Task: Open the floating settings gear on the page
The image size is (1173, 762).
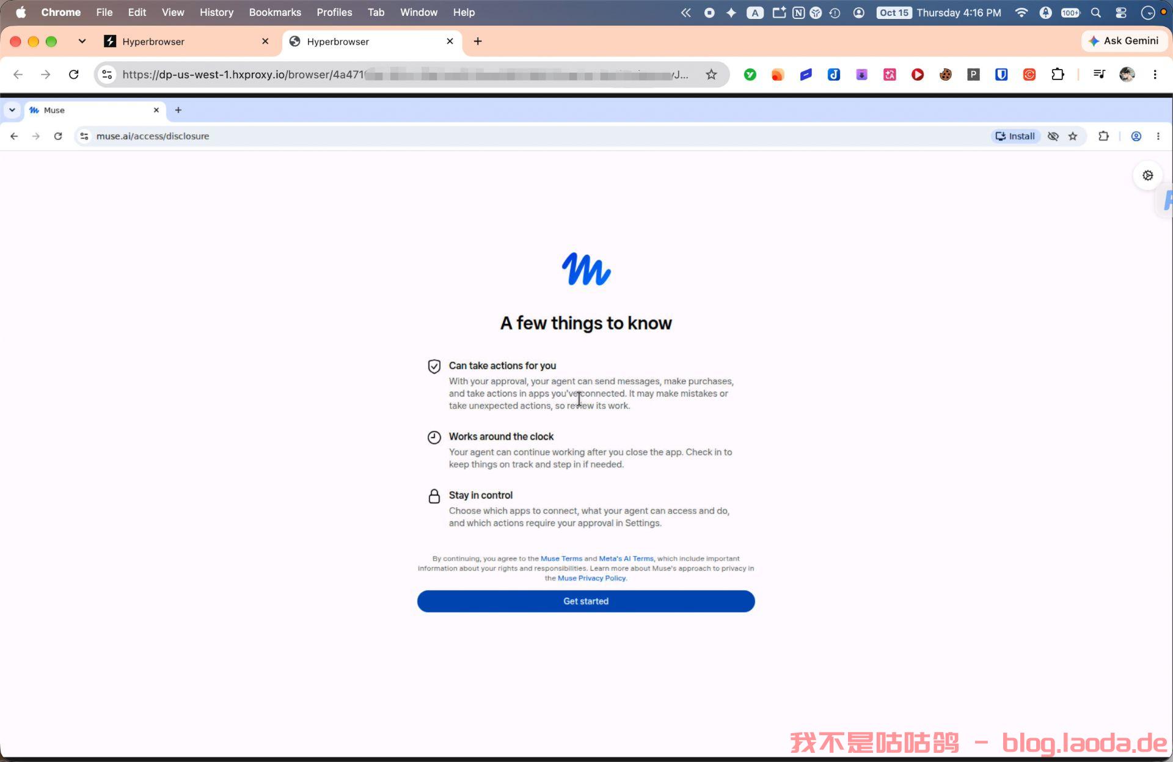Action: pos(1148,175)
